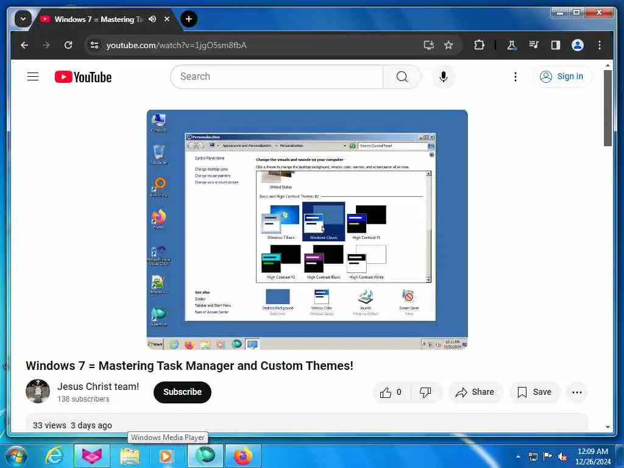Mute the tab via speaker icon

(152, 19)
